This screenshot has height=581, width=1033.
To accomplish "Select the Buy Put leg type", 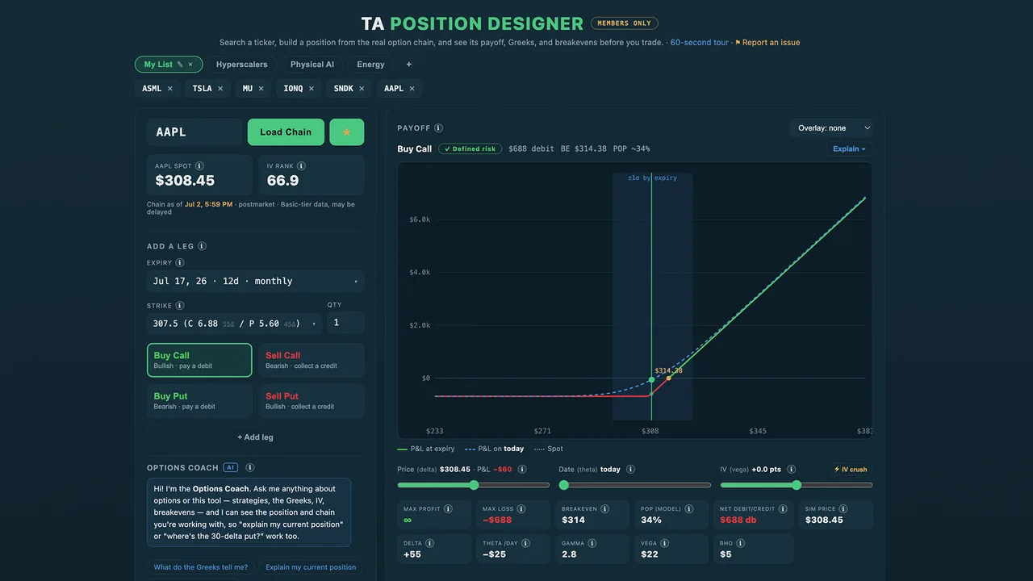I will click(199, 401).
